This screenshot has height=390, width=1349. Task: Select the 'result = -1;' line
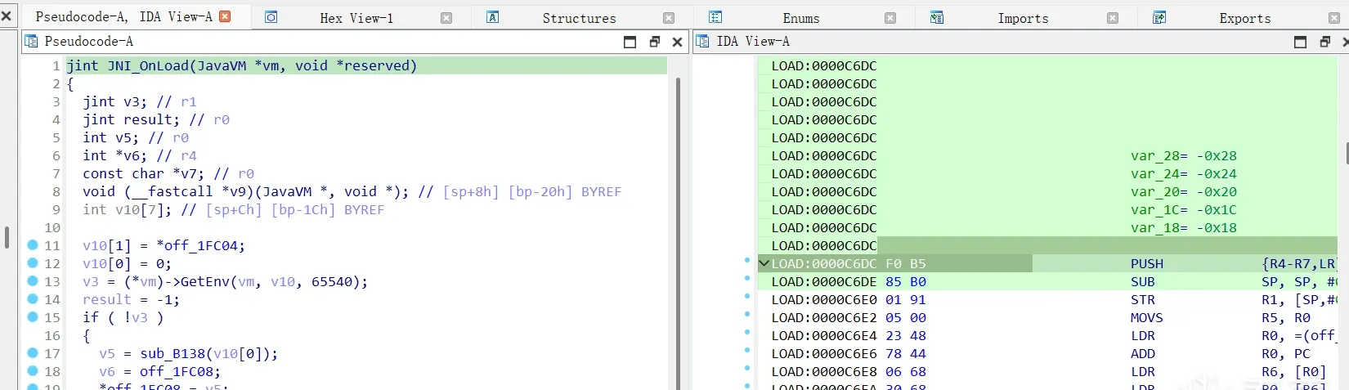click(131, 299)
